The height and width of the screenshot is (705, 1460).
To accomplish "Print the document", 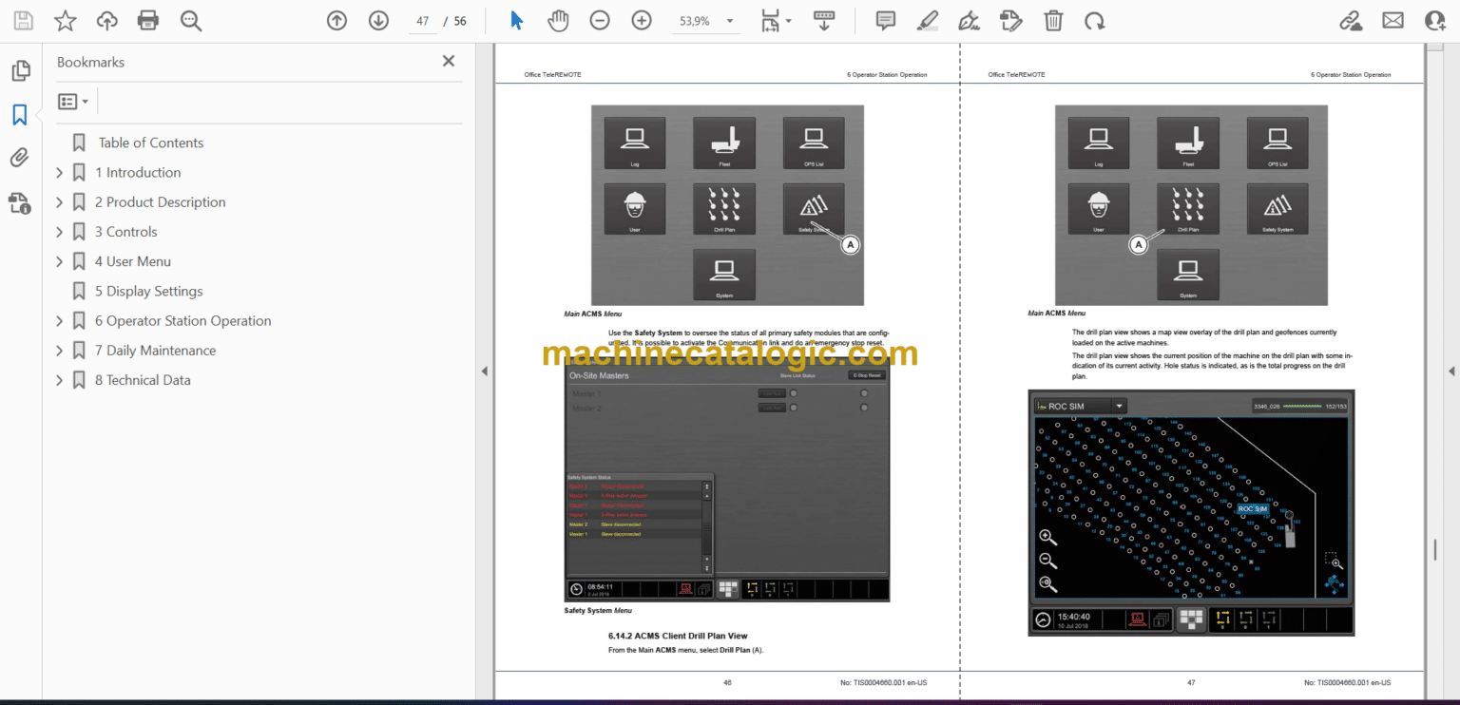I will [x=147, y=20].
